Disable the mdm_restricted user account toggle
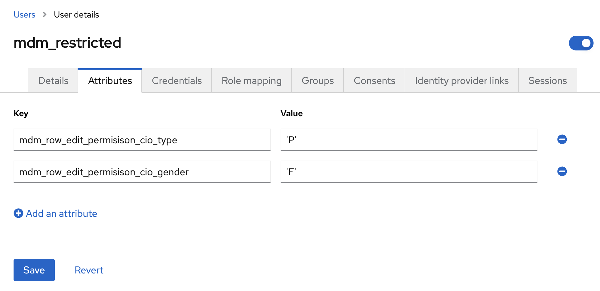The width and height of the screenshot is (600, 291). tap(581, 43)
